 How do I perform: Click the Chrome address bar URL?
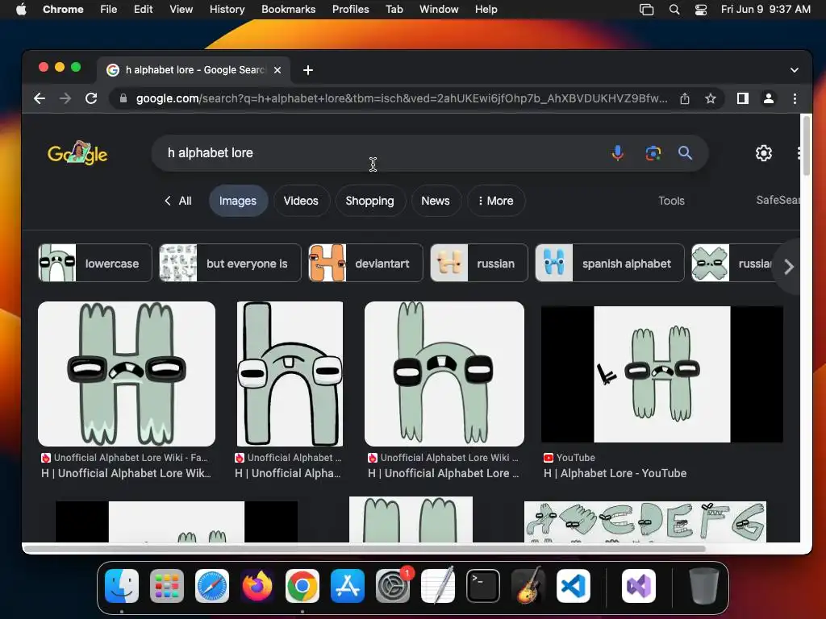[402, 98]
